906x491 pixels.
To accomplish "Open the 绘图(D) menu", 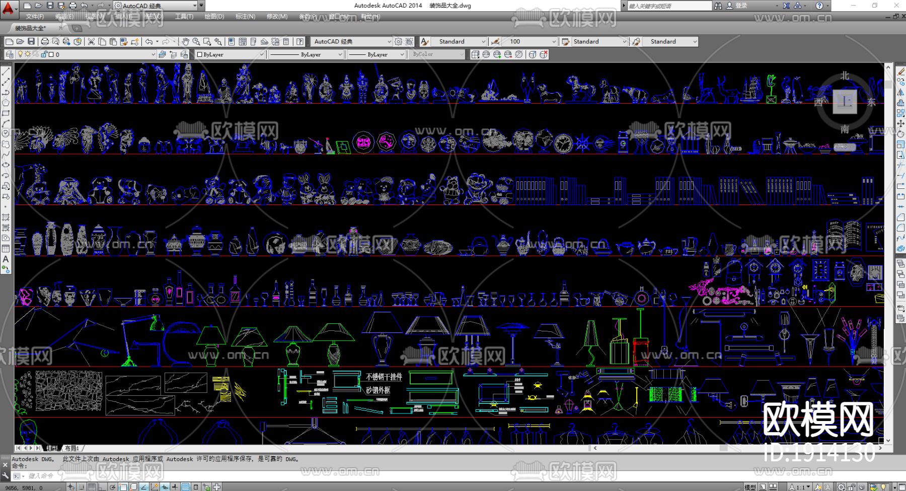I will coord(214,17).
